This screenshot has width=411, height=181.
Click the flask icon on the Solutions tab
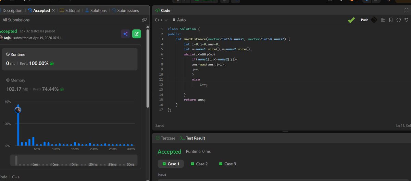click(x=87, y=11)
